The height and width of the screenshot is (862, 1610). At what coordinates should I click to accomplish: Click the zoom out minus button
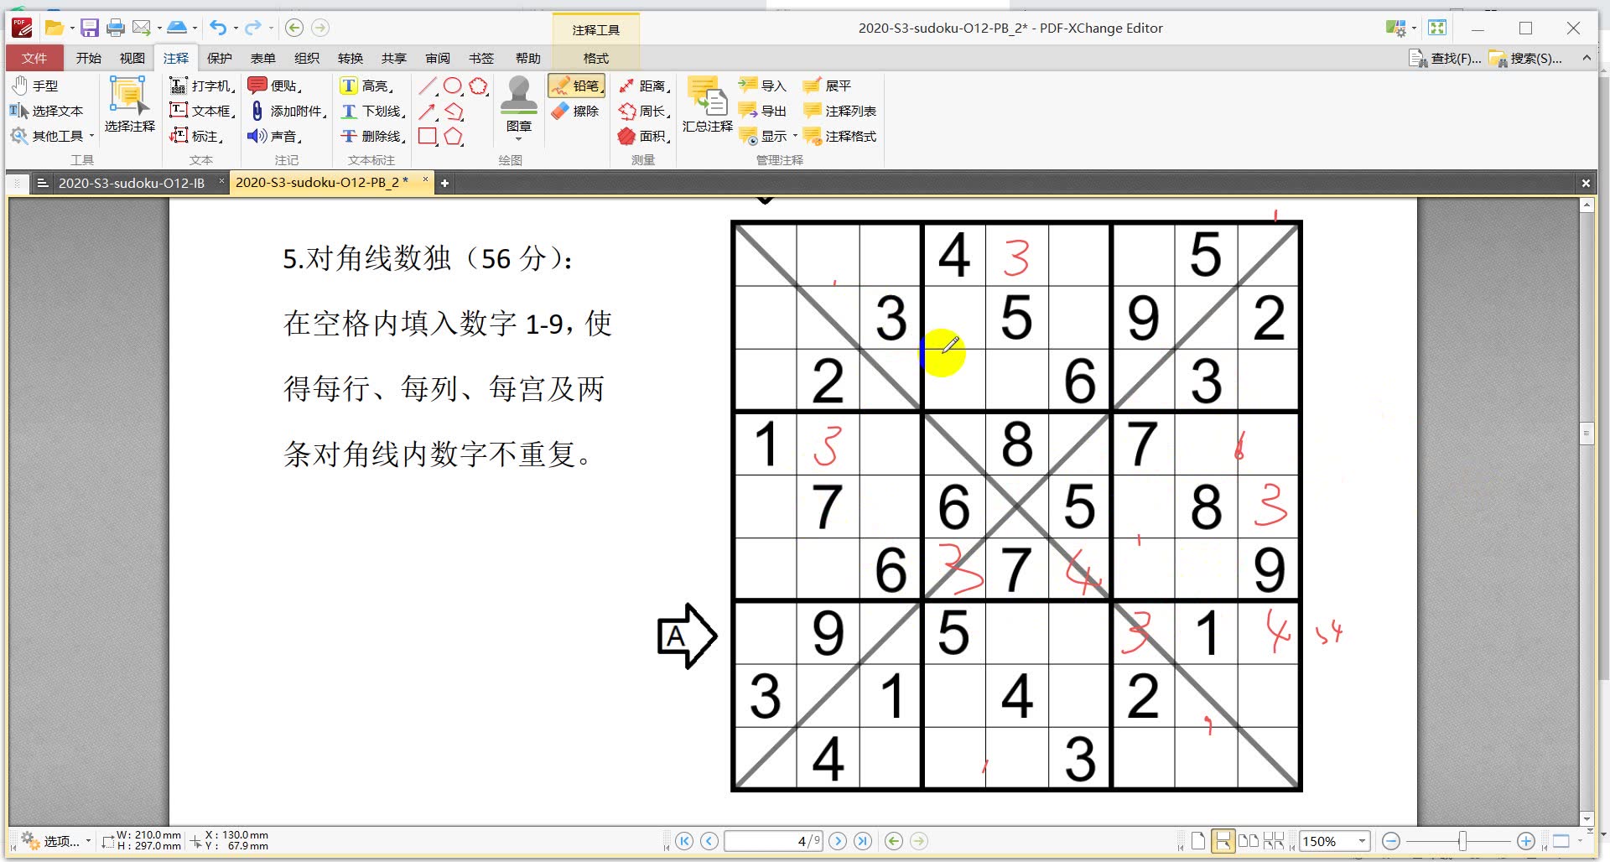[x=1391, y=841]
